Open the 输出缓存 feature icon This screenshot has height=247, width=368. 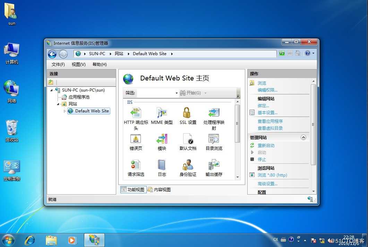214,165
